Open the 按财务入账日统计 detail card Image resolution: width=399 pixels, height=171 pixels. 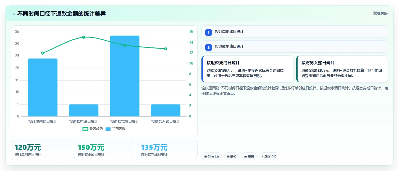point(342,69)
